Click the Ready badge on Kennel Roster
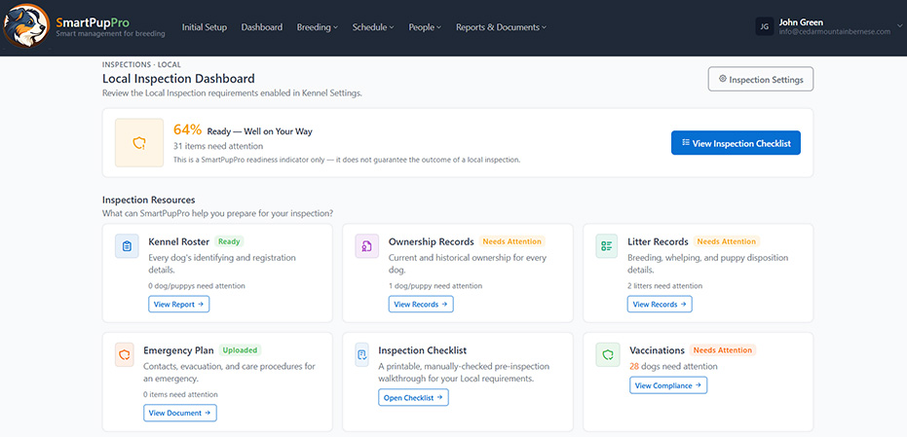The height and width of the screenshot is (437, 907). tap(228, 241)
